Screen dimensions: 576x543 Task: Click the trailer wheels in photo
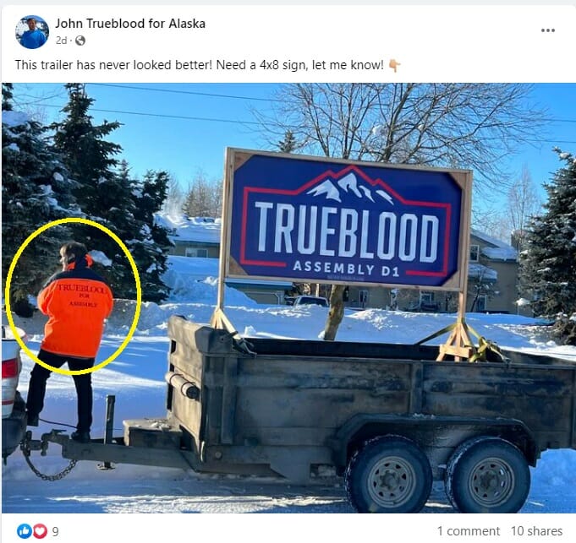439,474
